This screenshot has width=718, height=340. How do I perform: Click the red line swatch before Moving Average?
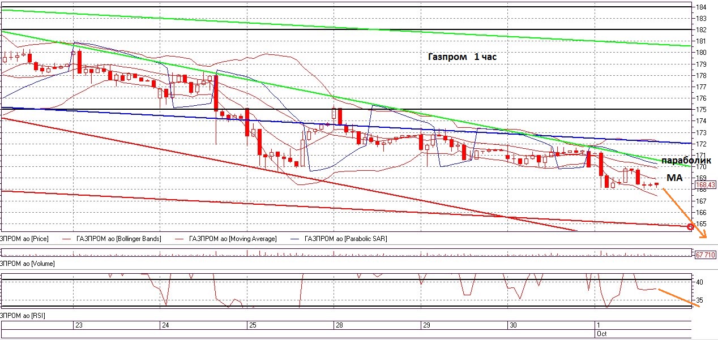[x=179, y=239]
